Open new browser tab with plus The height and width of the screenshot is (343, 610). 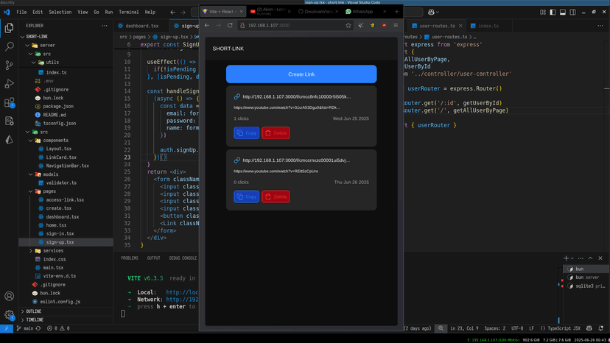pos(396,12)
